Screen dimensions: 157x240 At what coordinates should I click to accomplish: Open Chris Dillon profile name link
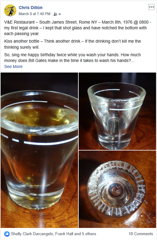(30, 8)
